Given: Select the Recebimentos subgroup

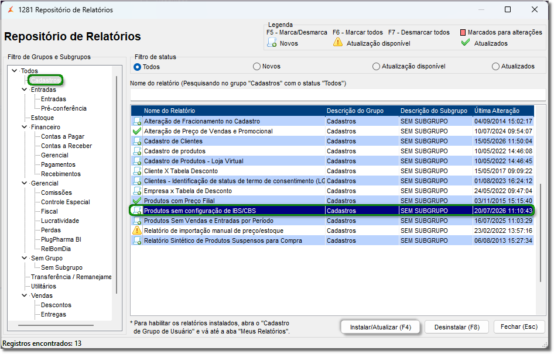Looking at the screenshot, I should [x=61, y=174].
